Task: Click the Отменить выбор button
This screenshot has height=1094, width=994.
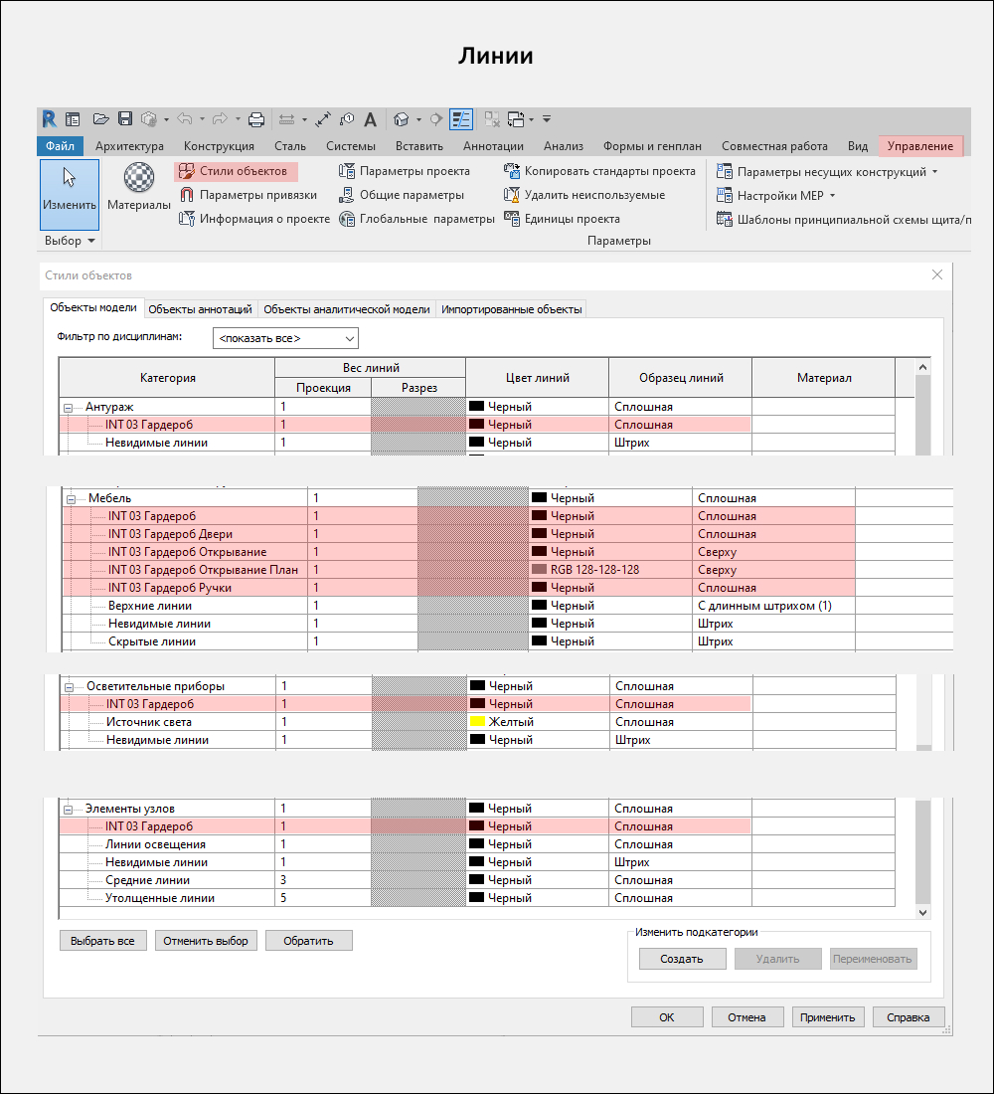Action: coord(206,941)
